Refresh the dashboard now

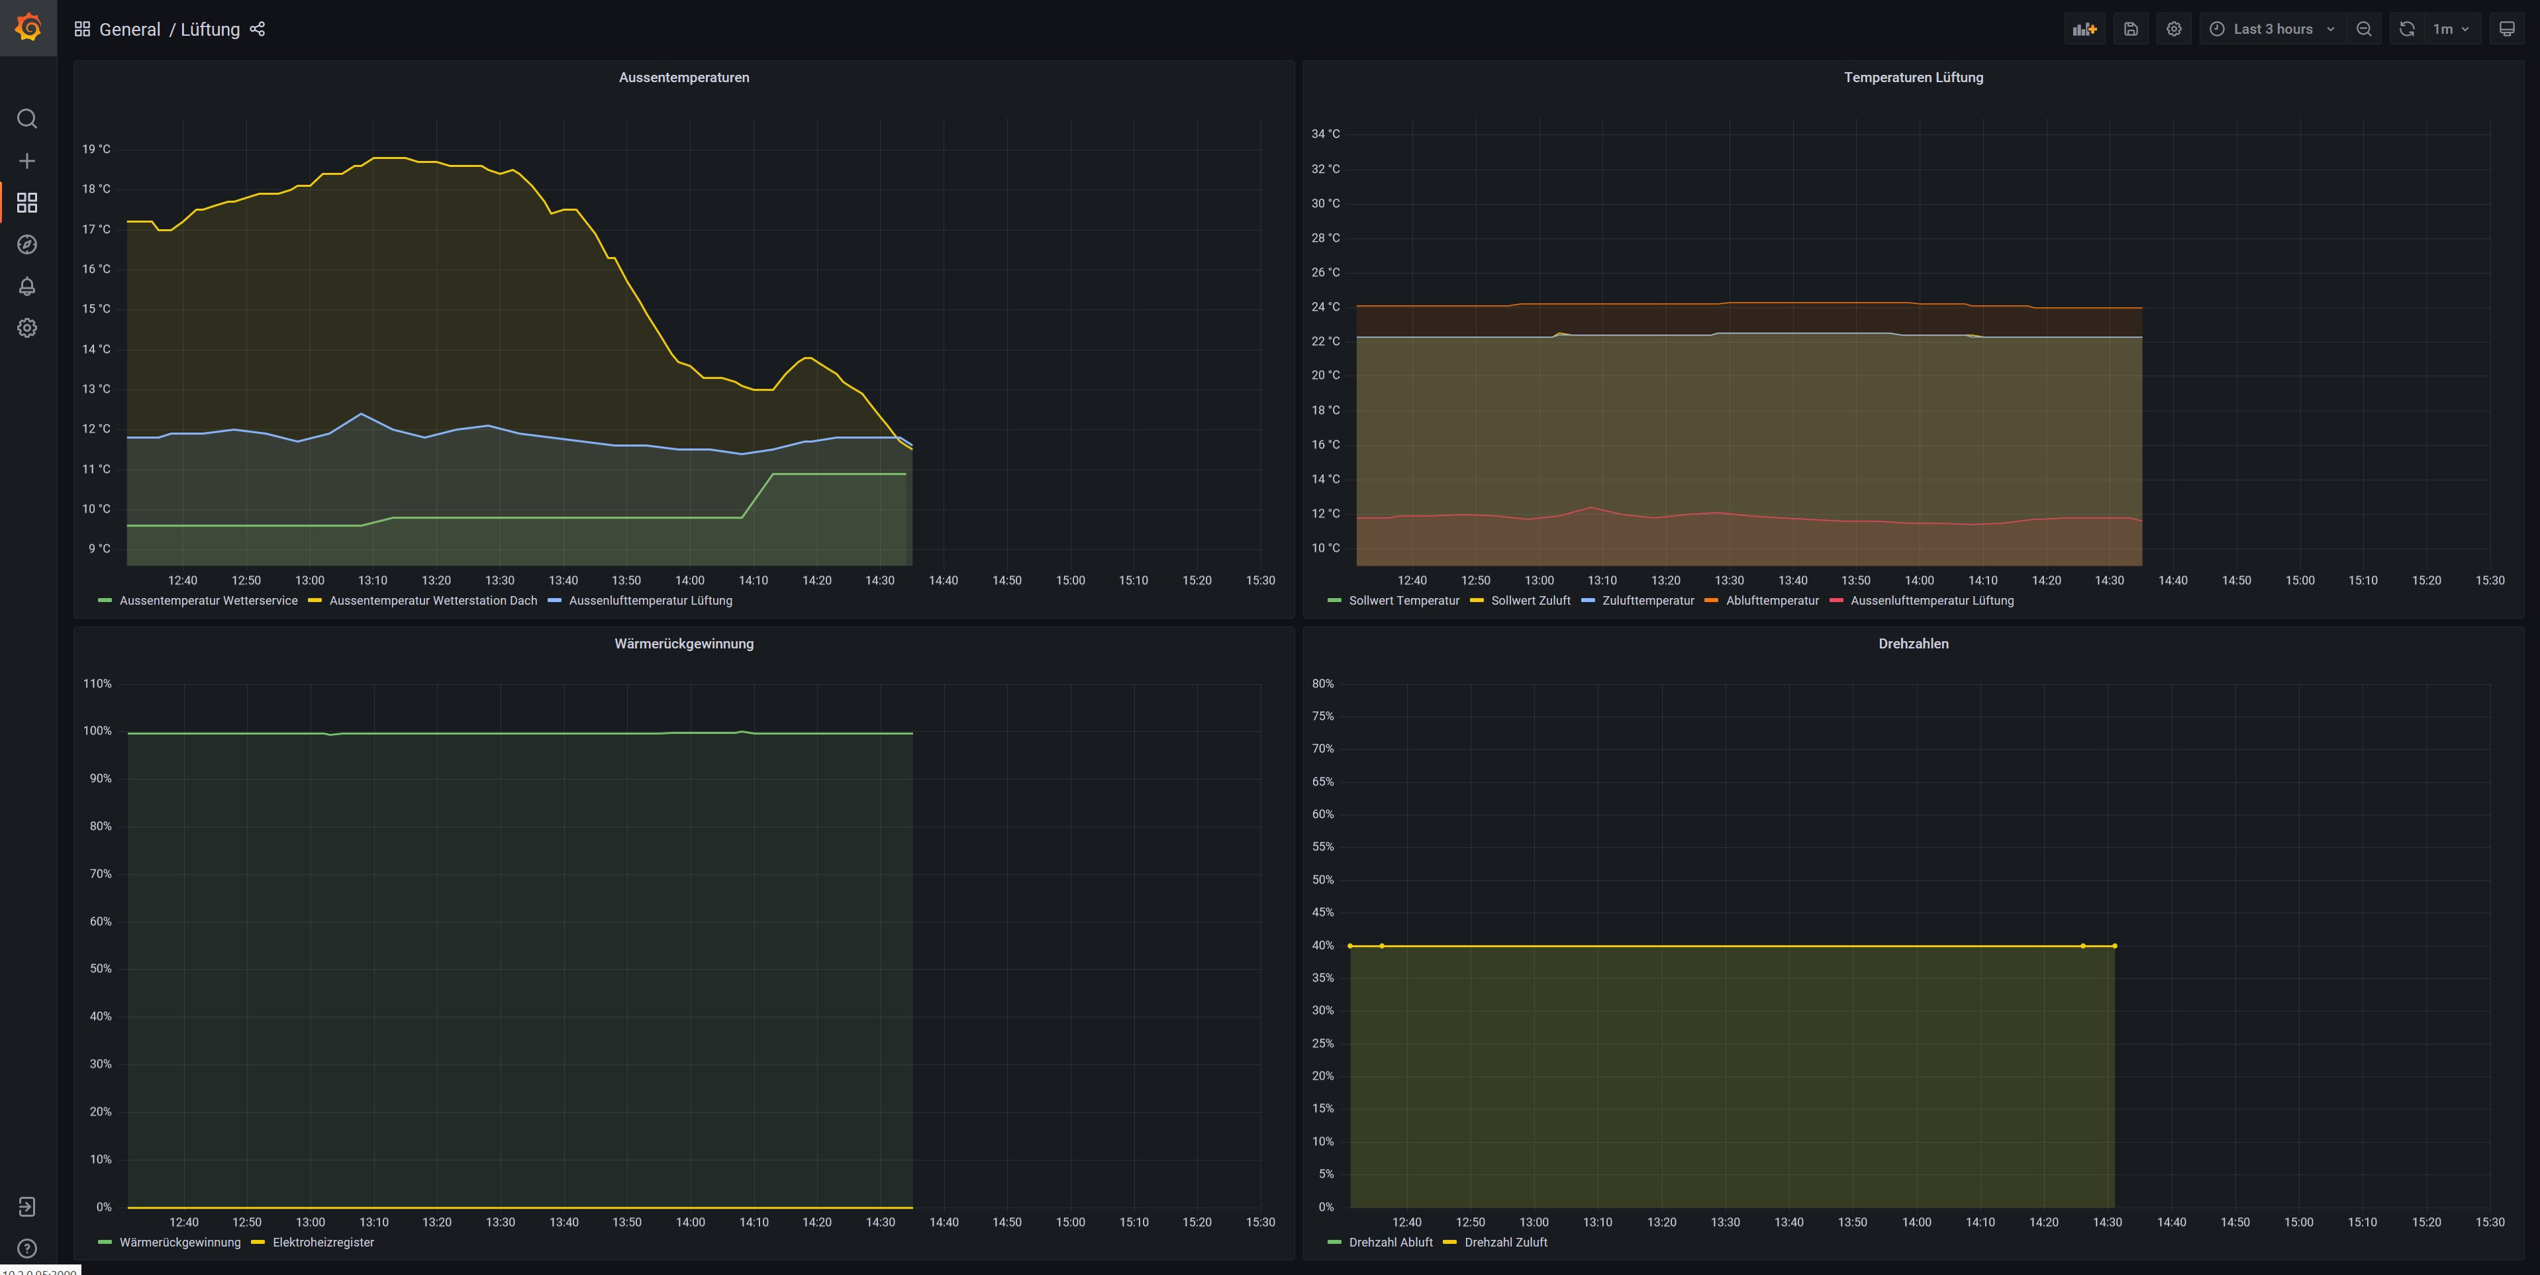click(2407, 28)
